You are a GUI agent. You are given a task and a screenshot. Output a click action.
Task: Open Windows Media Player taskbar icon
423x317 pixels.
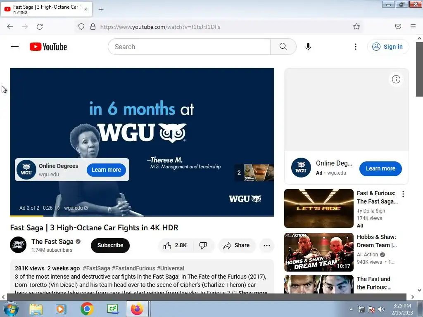coord(61,309)
